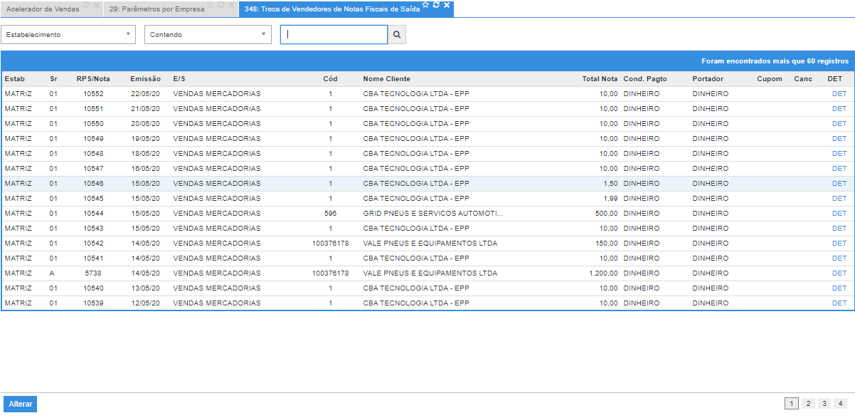Select emission date 22/05/20 cell
This screenshot has height=418, width=855.
click(146, 94)
